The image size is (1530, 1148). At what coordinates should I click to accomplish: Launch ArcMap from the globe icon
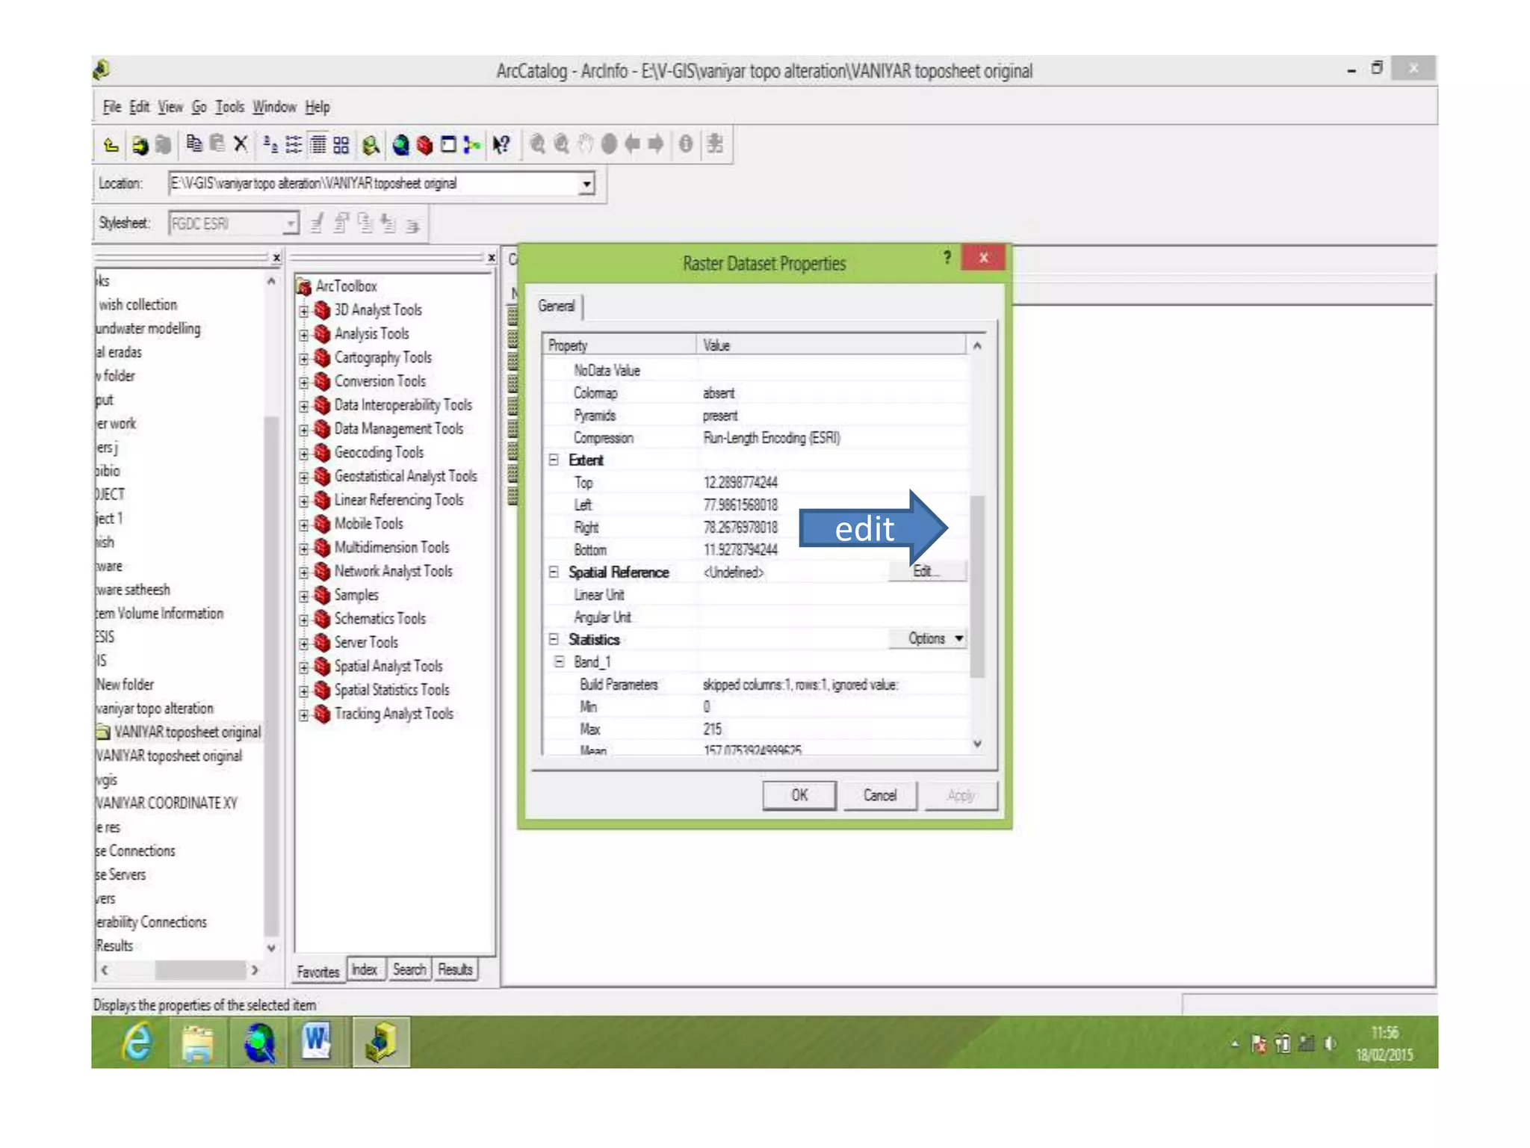[x=400, y=144]
